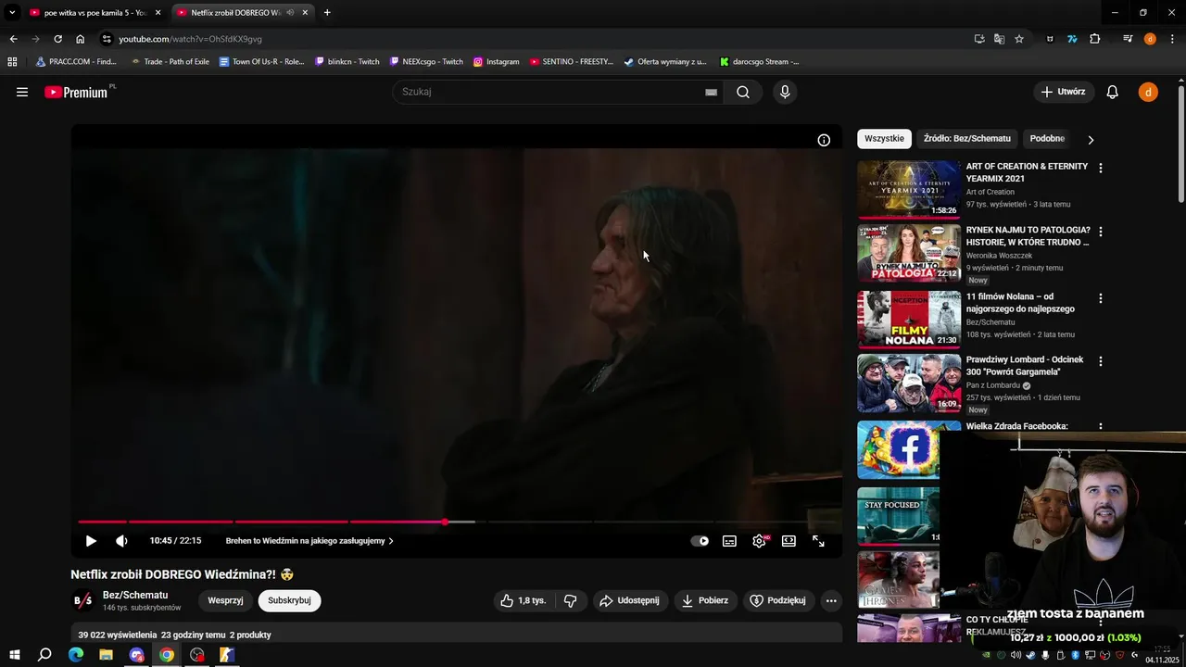Open options for Art of Creation video

coord(1101,169)
